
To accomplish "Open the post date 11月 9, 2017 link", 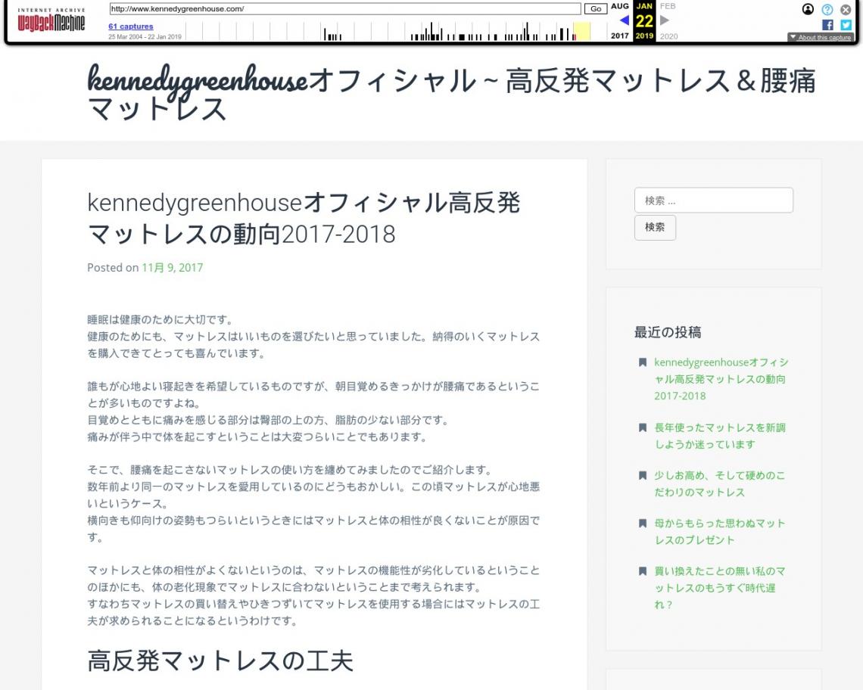I will [x=172, y=267].
